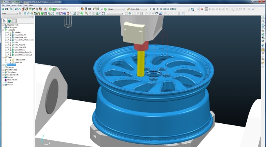Screen dimensions: 266x147
Task: Toggle the checkbox for Spiral_Milling toolpath
Action: point(8,50)
